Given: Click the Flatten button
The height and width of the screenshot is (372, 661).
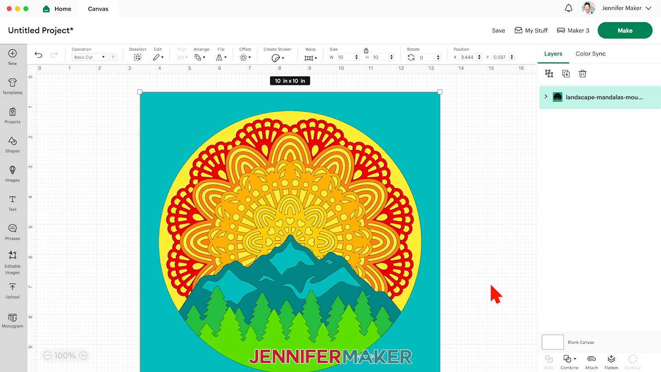Looking at the screenshot, I should 611,362.
